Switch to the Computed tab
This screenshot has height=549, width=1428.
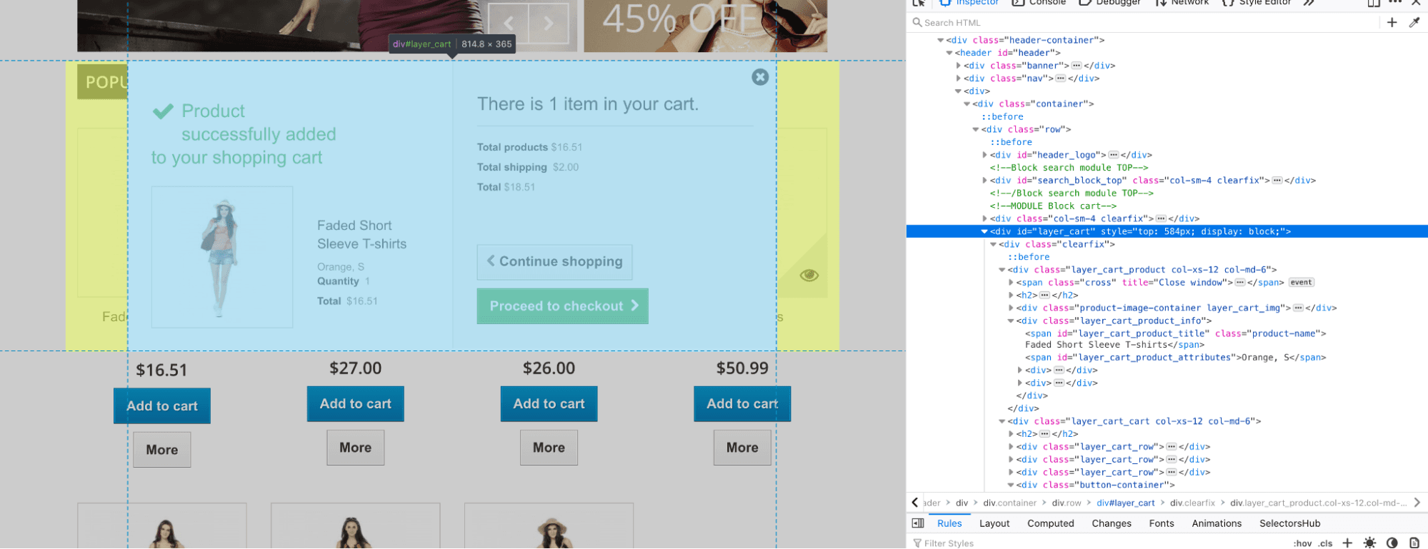1050,523
